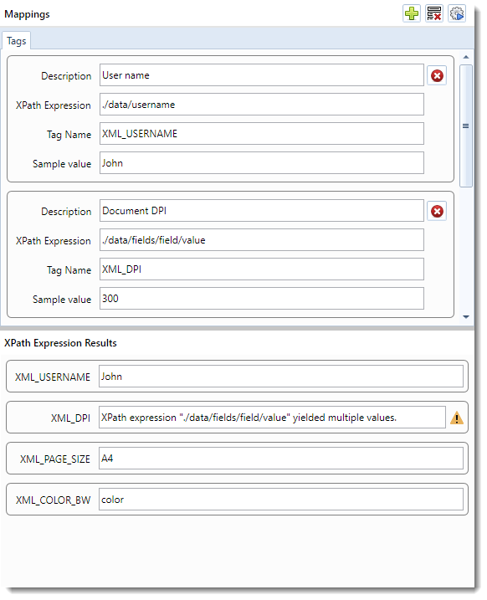
Task: Delete the Document DPI mapping with red X
Action: click(437, 211)
